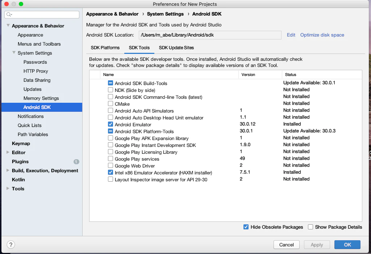Viewport: 371px width, 254px height.
Task: Select the Layout Inspector image server row
Action: tap(225, 179)
